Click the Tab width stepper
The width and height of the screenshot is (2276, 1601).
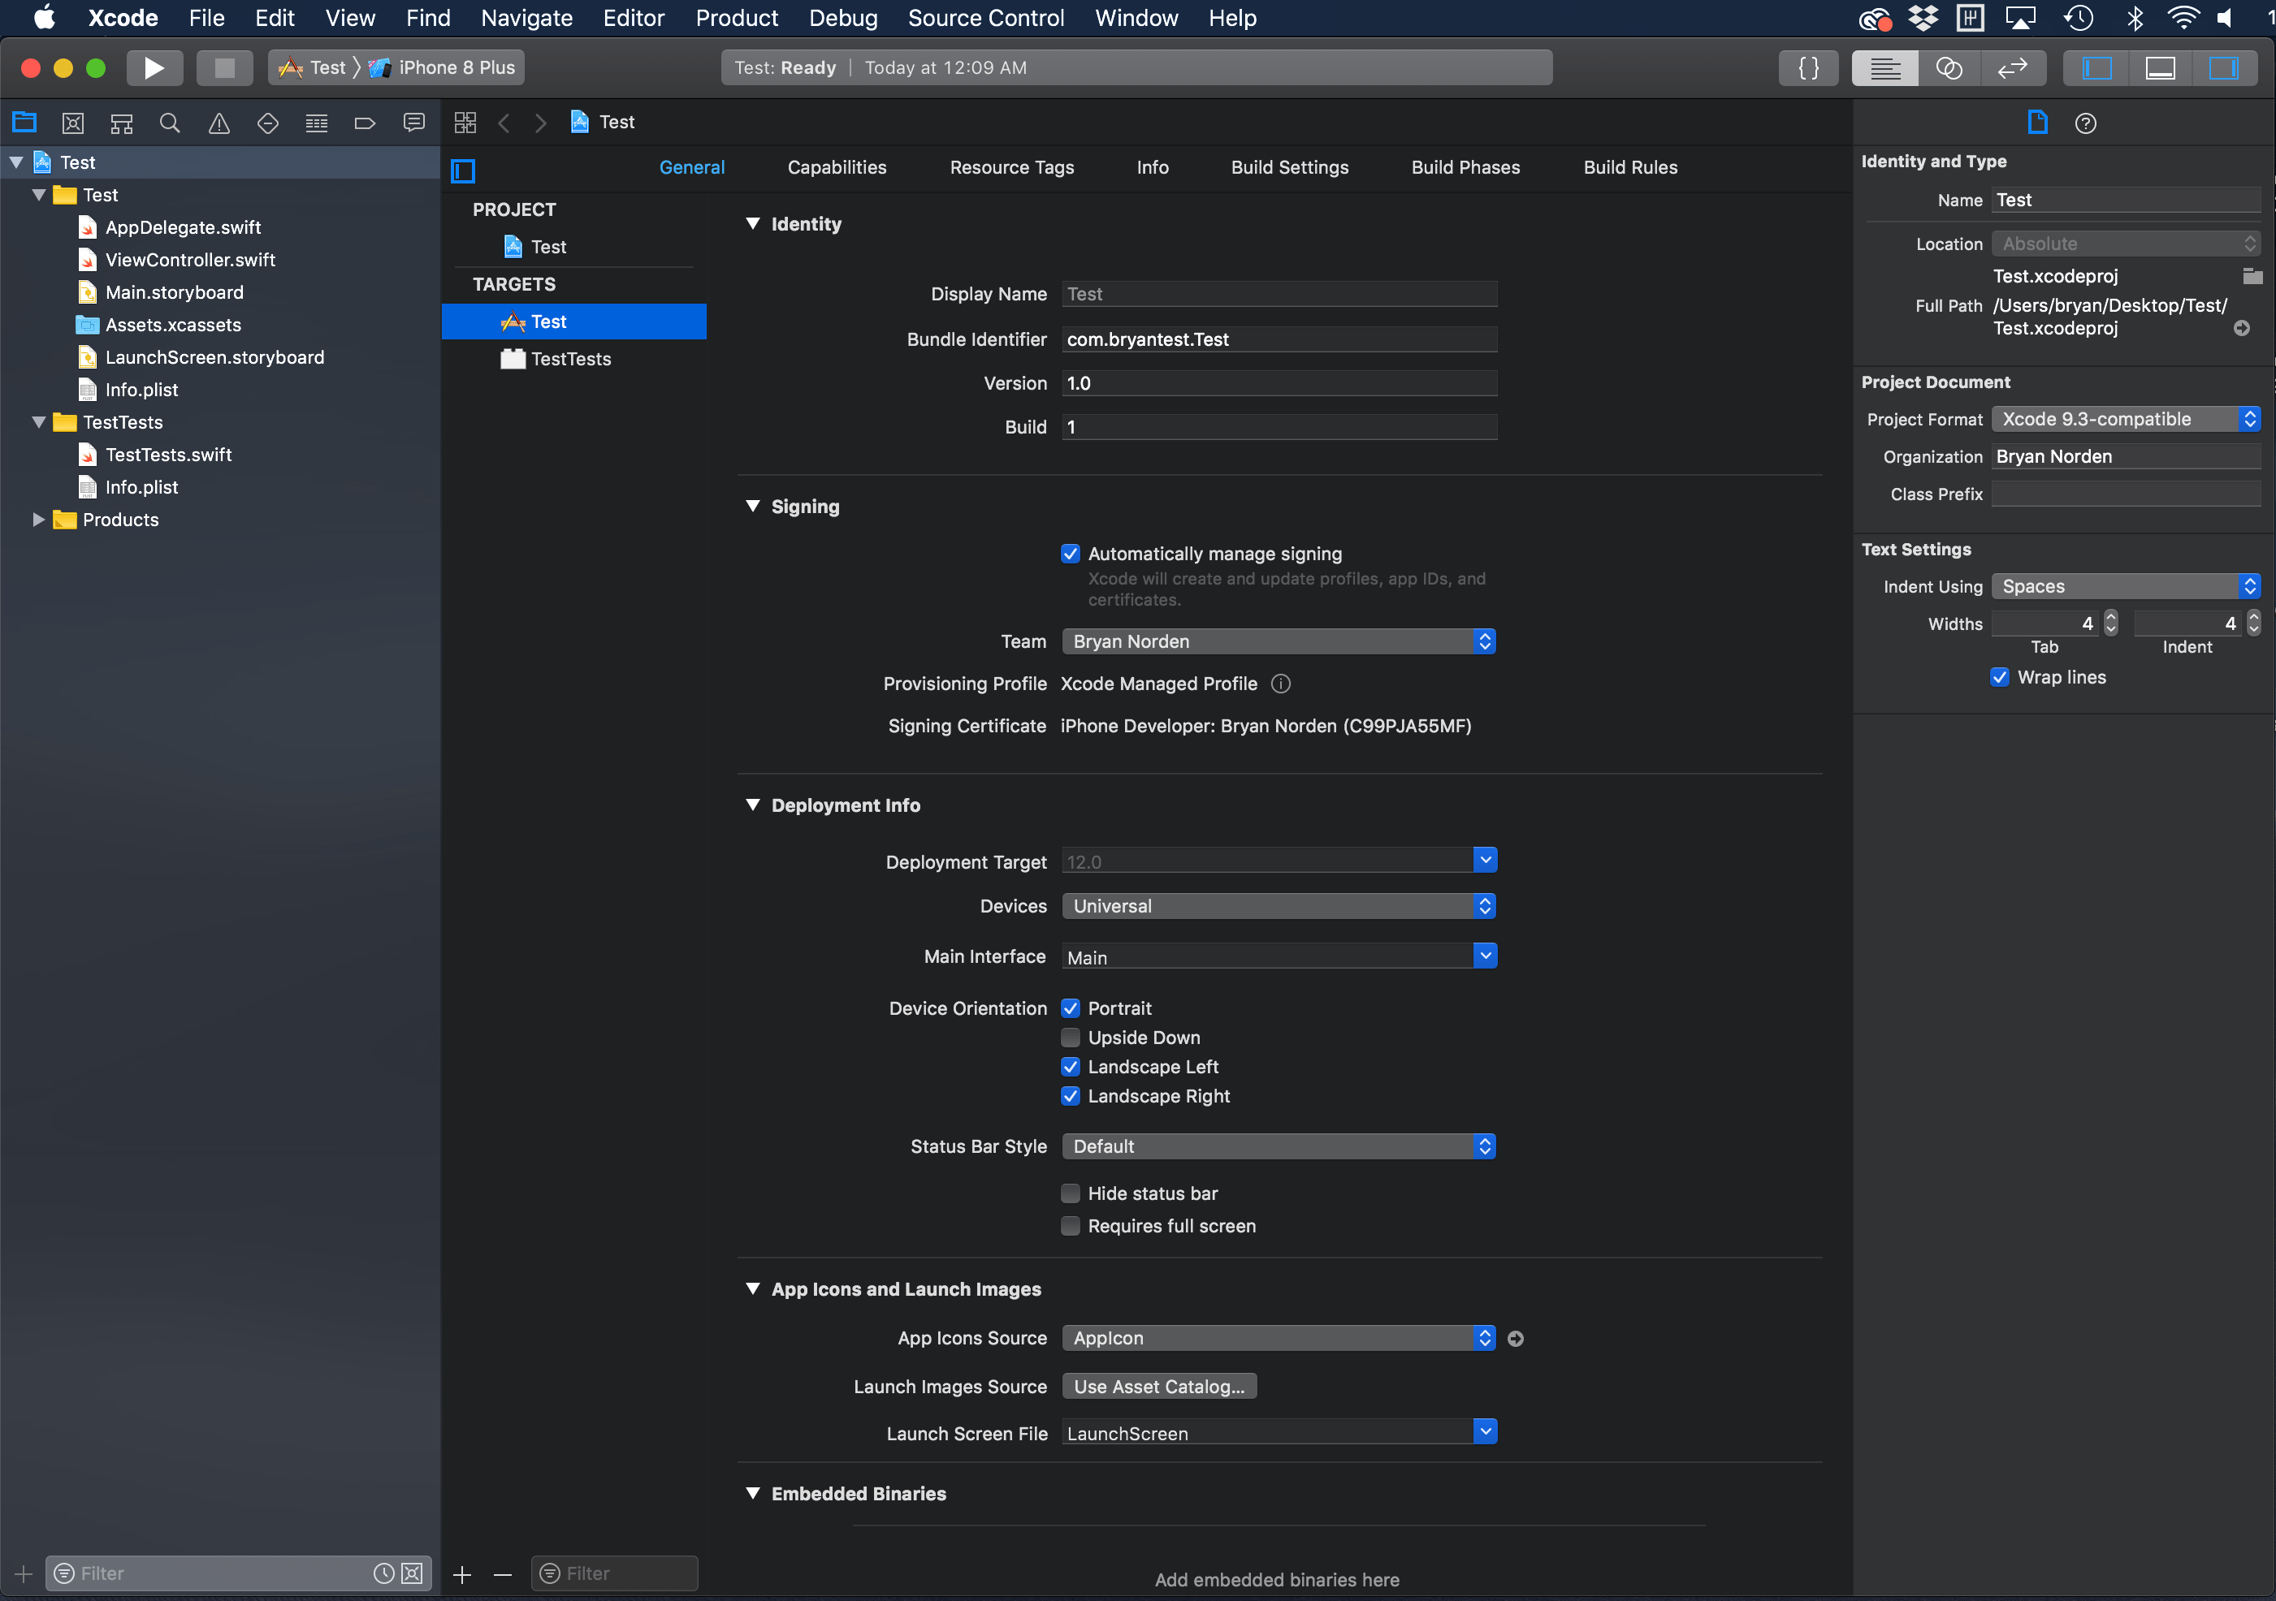(2110, 624)
